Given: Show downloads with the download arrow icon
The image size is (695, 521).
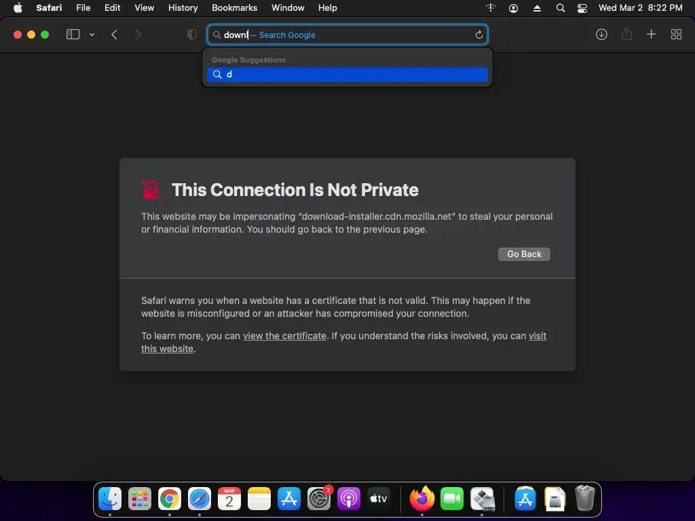Looking at the screenshot, I should click(x=601, y=35).
